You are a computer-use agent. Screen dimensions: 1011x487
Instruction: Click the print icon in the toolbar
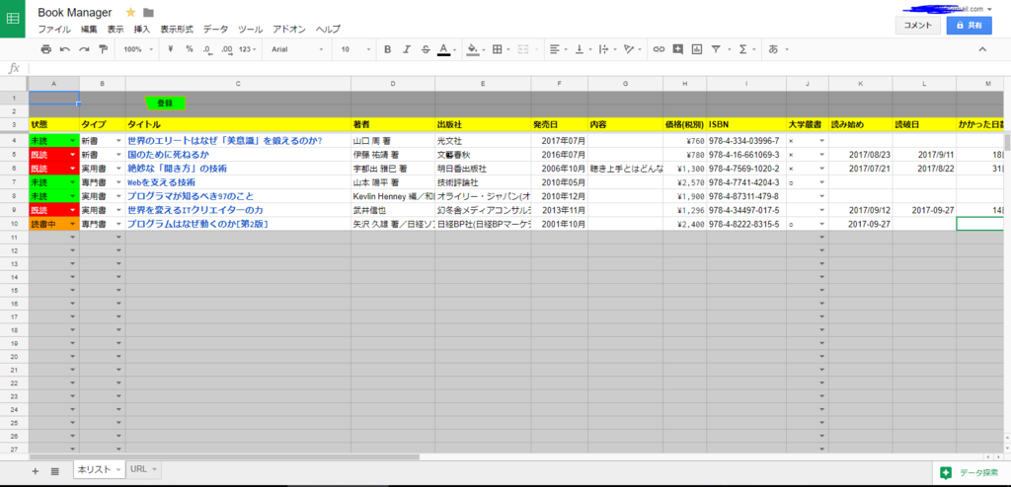coord(45,49)
